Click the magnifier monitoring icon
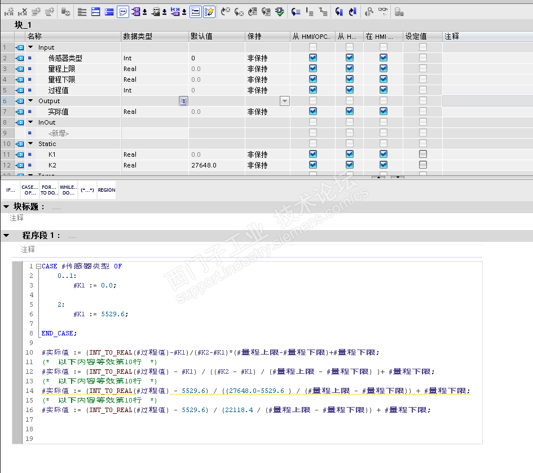Image resolution: width=533 pixels, height=473 pixels. click(369, 12)
